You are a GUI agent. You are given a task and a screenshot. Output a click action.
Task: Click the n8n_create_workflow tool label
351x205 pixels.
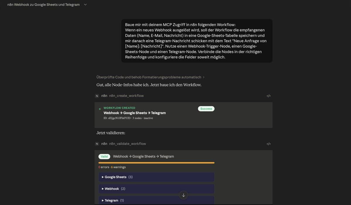pos(126,96)
